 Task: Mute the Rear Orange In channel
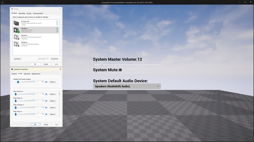coord(46,107)
